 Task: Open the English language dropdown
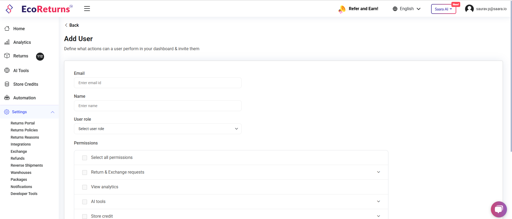407,9
